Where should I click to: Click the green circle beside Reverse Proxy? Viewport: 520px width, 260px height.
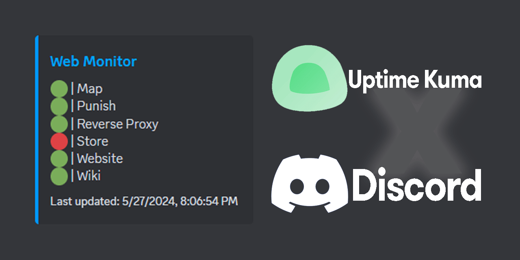[59, 124]
